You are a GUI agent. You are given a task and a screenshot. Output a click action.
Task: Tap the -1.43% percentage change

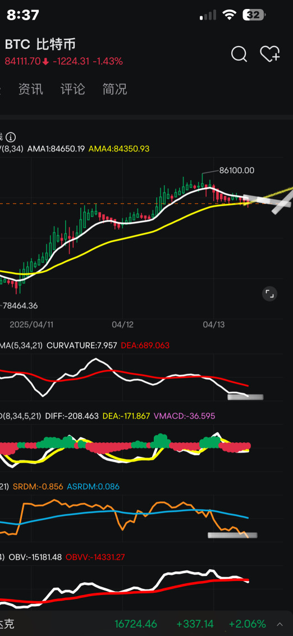click(x=108, y=61)
